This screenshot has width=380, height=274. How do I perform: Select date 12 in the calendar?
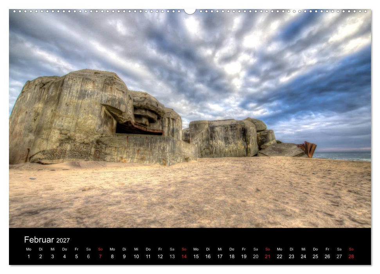click(x=160, y=256)
